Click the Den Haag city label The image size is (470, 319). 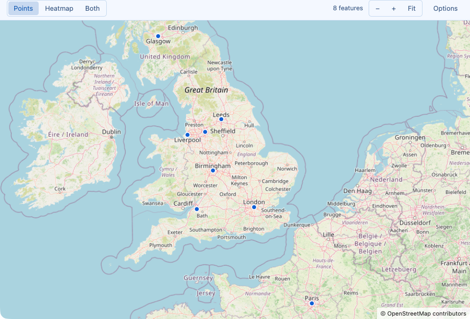point(357,191)
